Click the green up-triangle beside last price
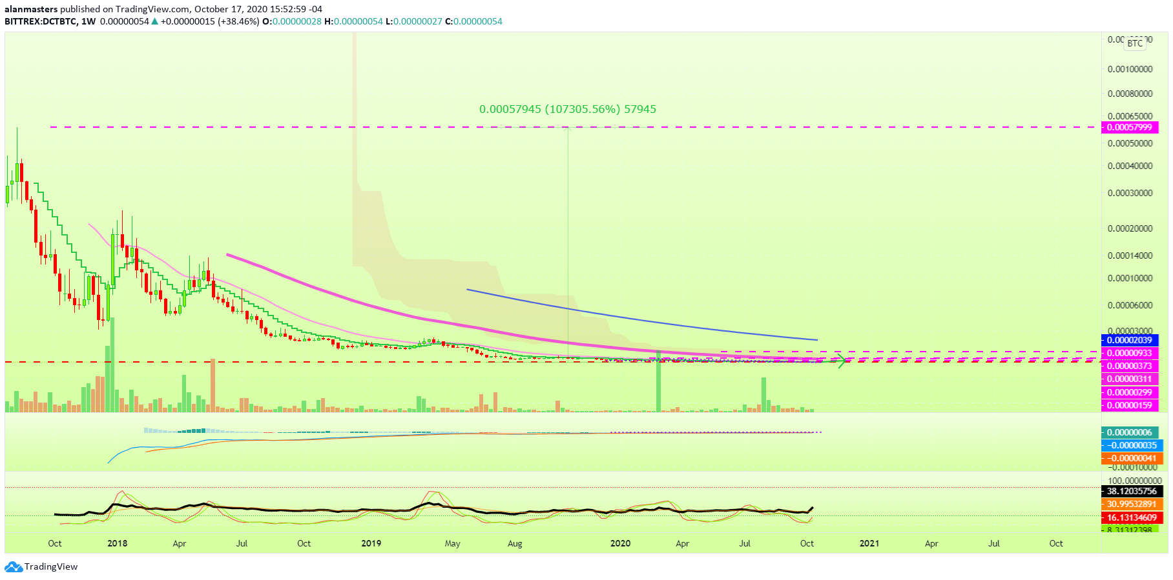 pos(154,21)
